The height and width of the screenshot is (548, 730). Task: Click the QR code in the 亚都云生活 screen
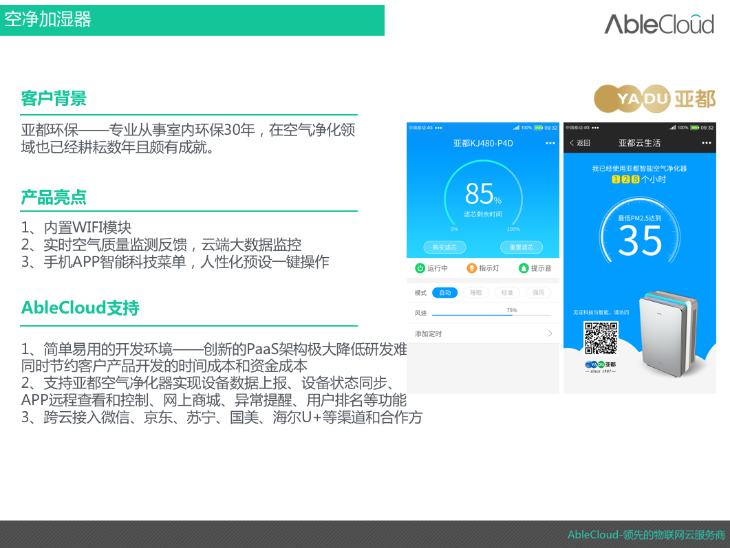(x=601, y=338)
